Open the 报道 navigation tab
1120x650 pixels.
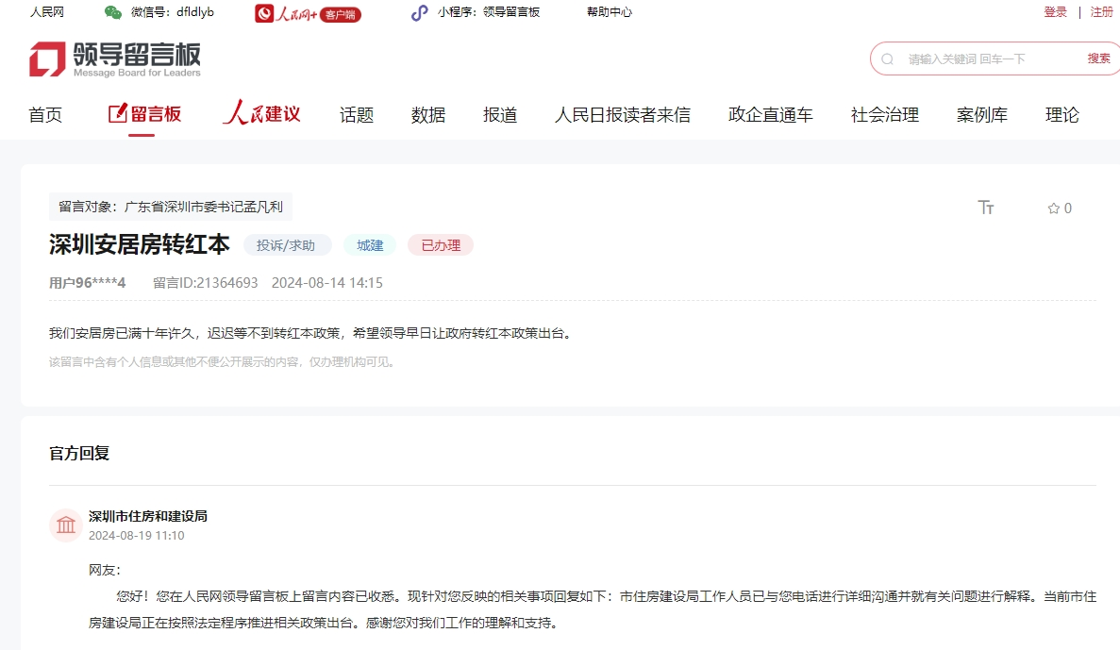point(499,115)
